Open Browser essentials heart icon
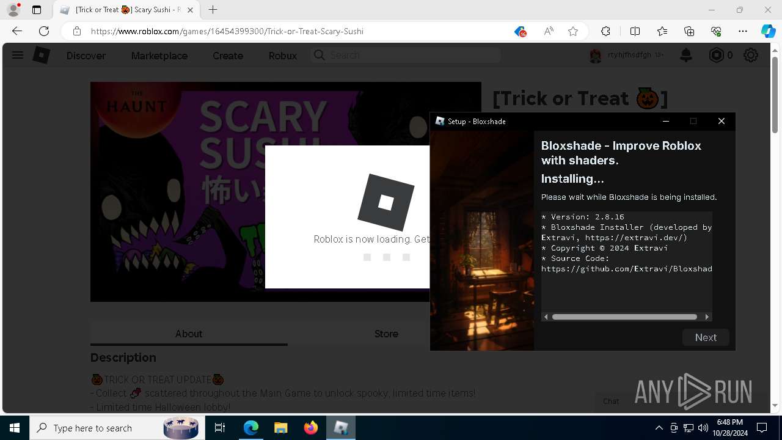Viewport: 782px width, 440px height. pyautogui.click(x=716, y=31)
